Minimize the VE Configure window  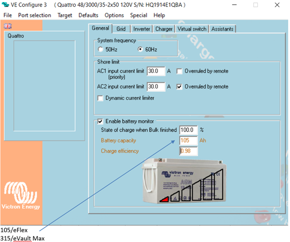coord(235,5)
